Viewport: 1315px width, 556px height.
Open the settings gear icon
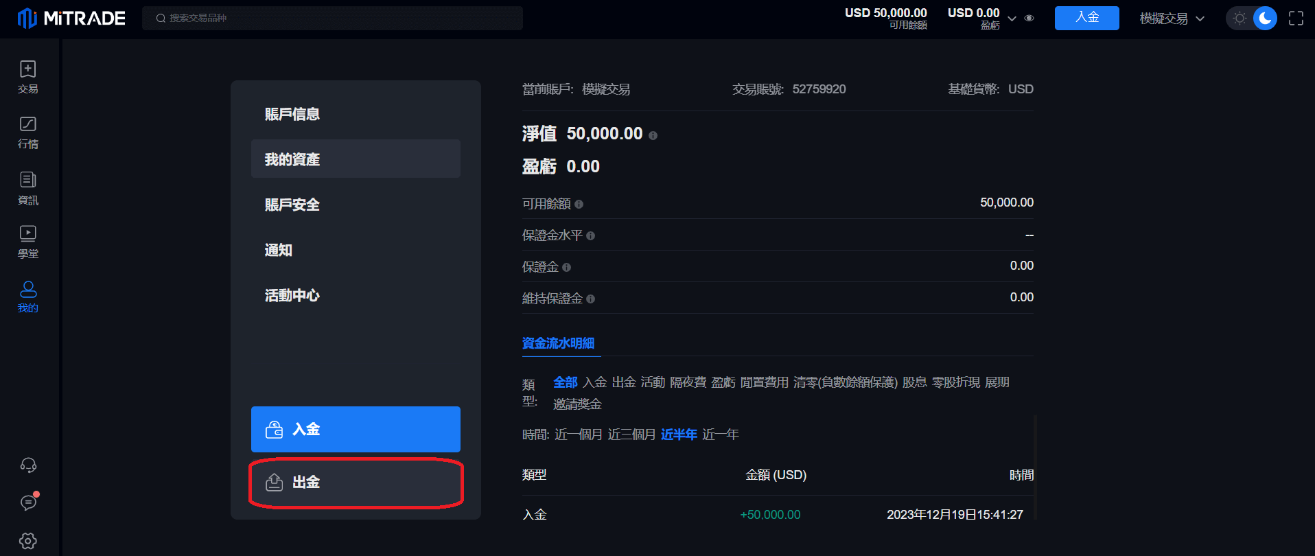(28, 541)
